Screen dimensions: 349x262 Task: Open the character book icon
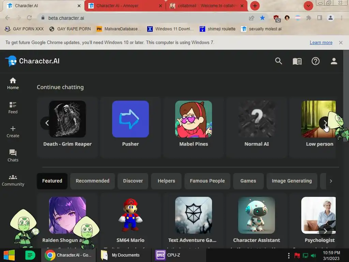point(297,61)
